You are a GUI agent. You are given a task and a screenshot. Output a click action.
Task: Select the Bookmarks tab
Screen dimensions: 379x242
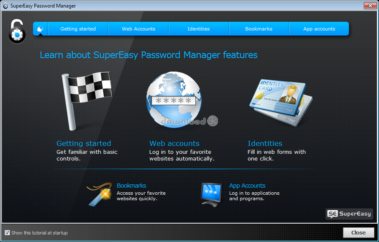259,29
